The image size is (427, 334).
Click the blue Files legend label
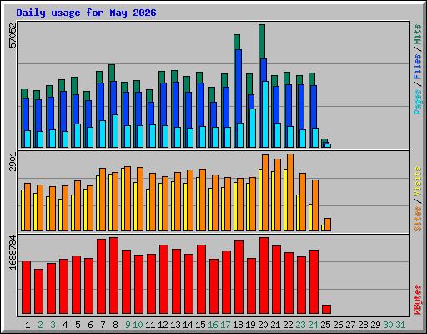click(x=418, y=67)
